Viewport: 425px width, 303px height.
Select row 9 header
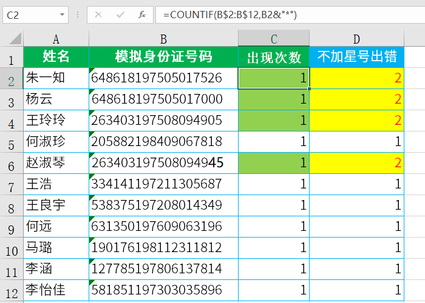tap(12, 227)
